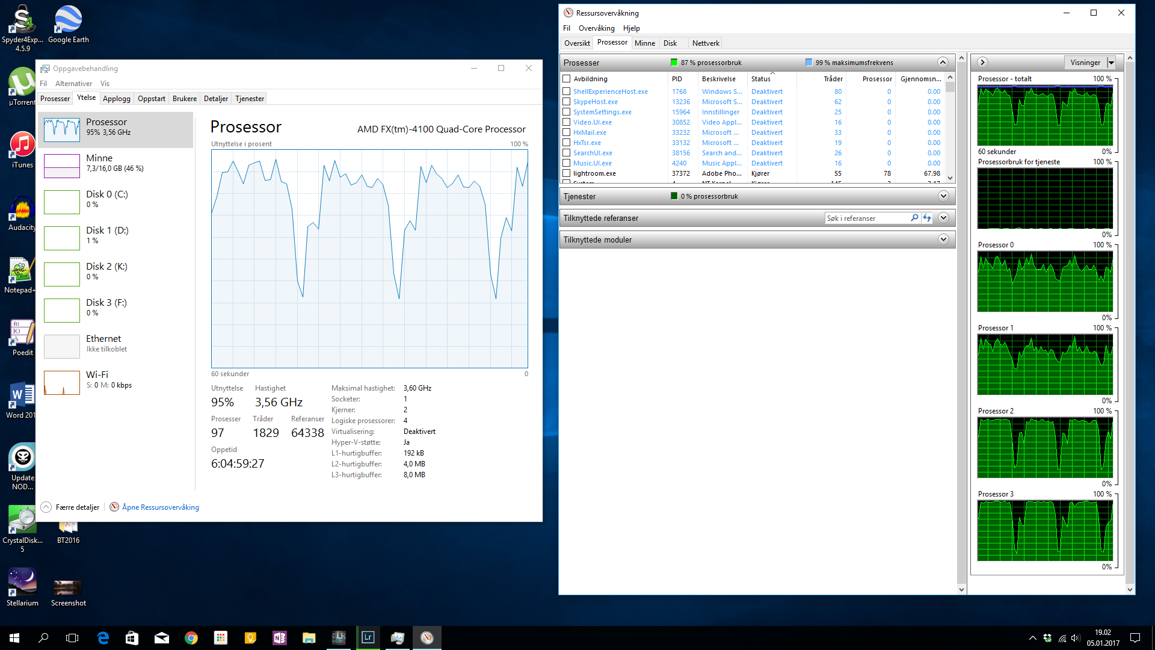This screenshot has width=1155, height=650.
Task: Open File Explorer from taskbar
Action: (x=309, y=638)
